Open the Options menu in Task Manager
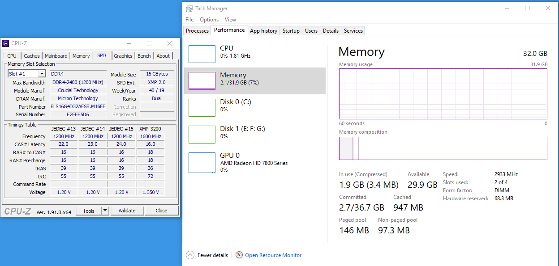The height and width of the screenshot is (266, 559). [209, 20]
